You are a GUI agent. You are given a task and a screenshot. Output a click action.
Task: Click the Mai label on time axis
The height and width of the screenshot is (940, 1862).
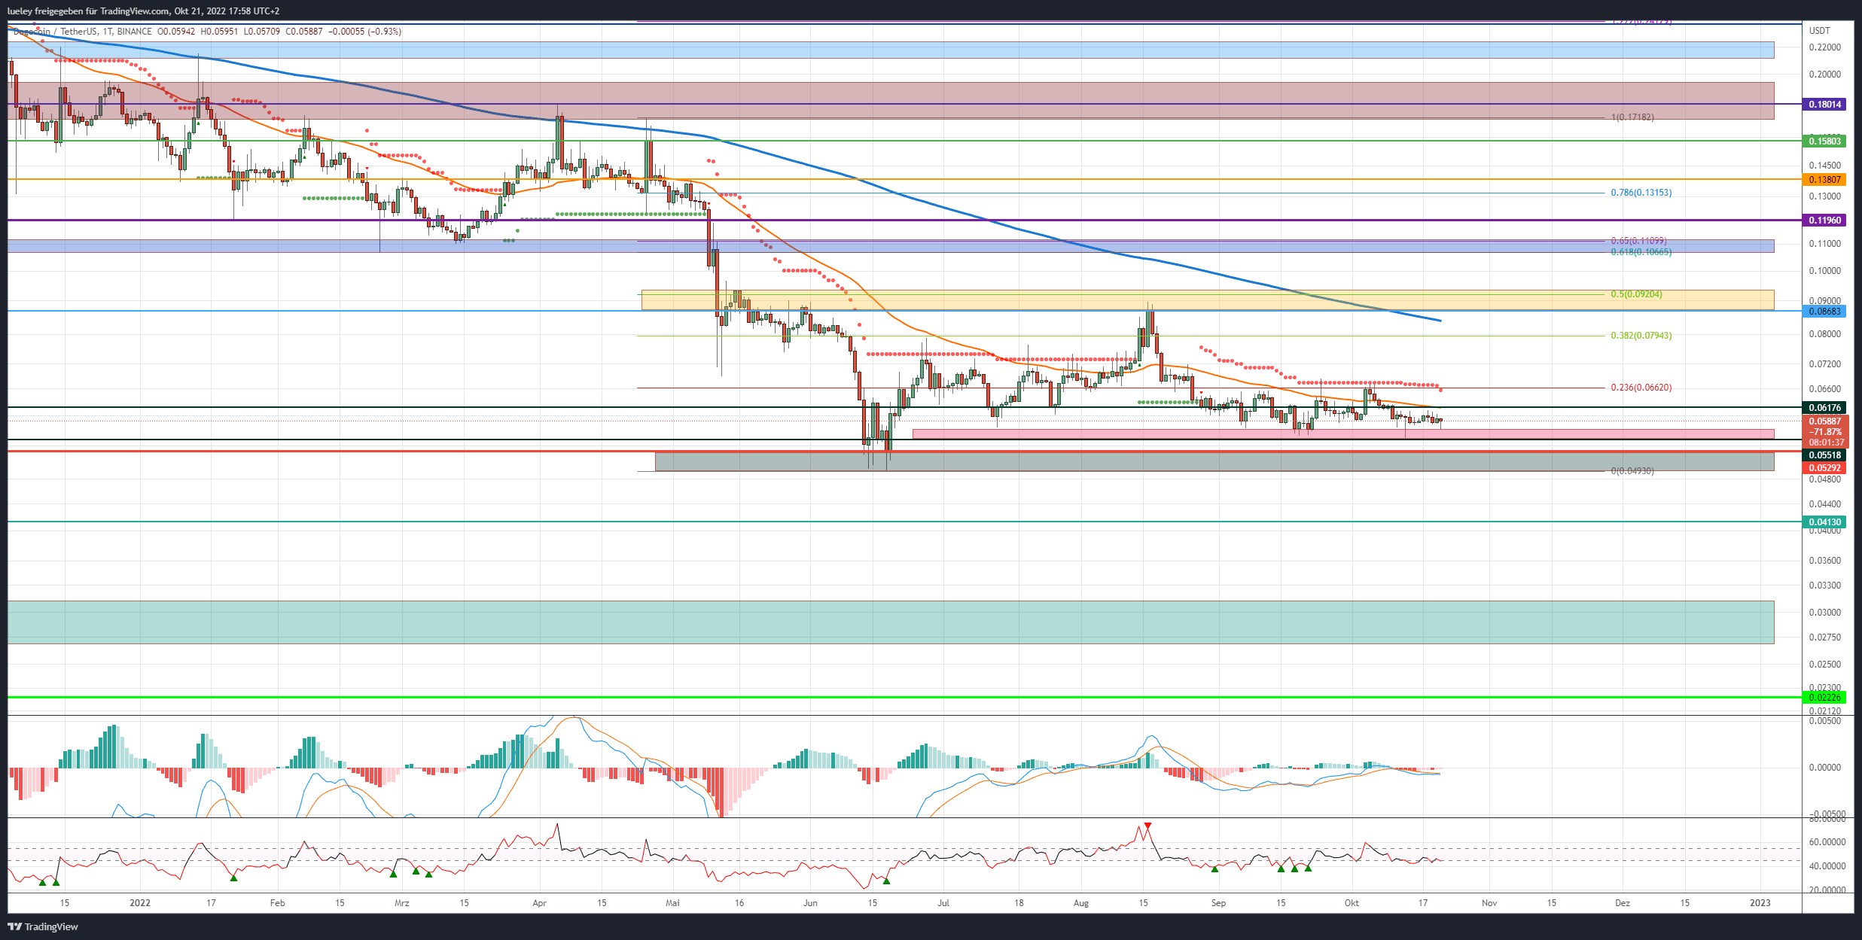[x=672, y=903]
